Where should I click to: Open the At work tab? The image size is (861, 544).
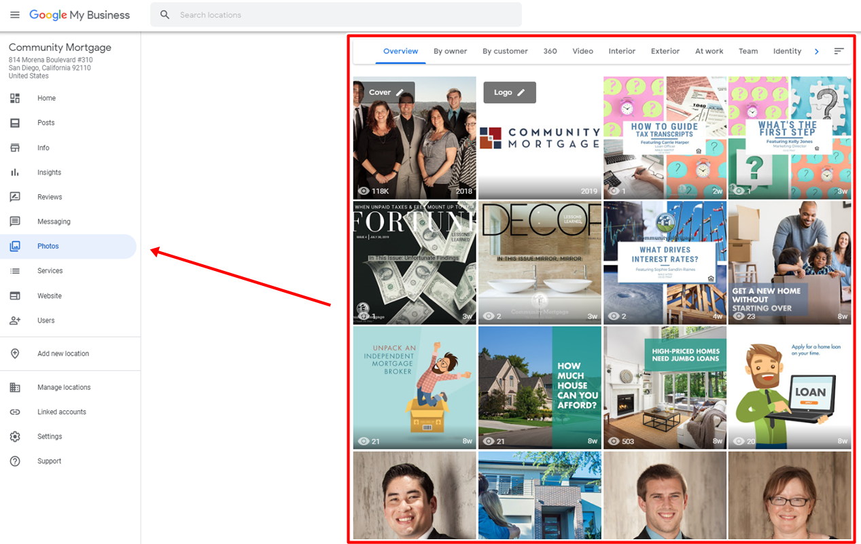709,52
